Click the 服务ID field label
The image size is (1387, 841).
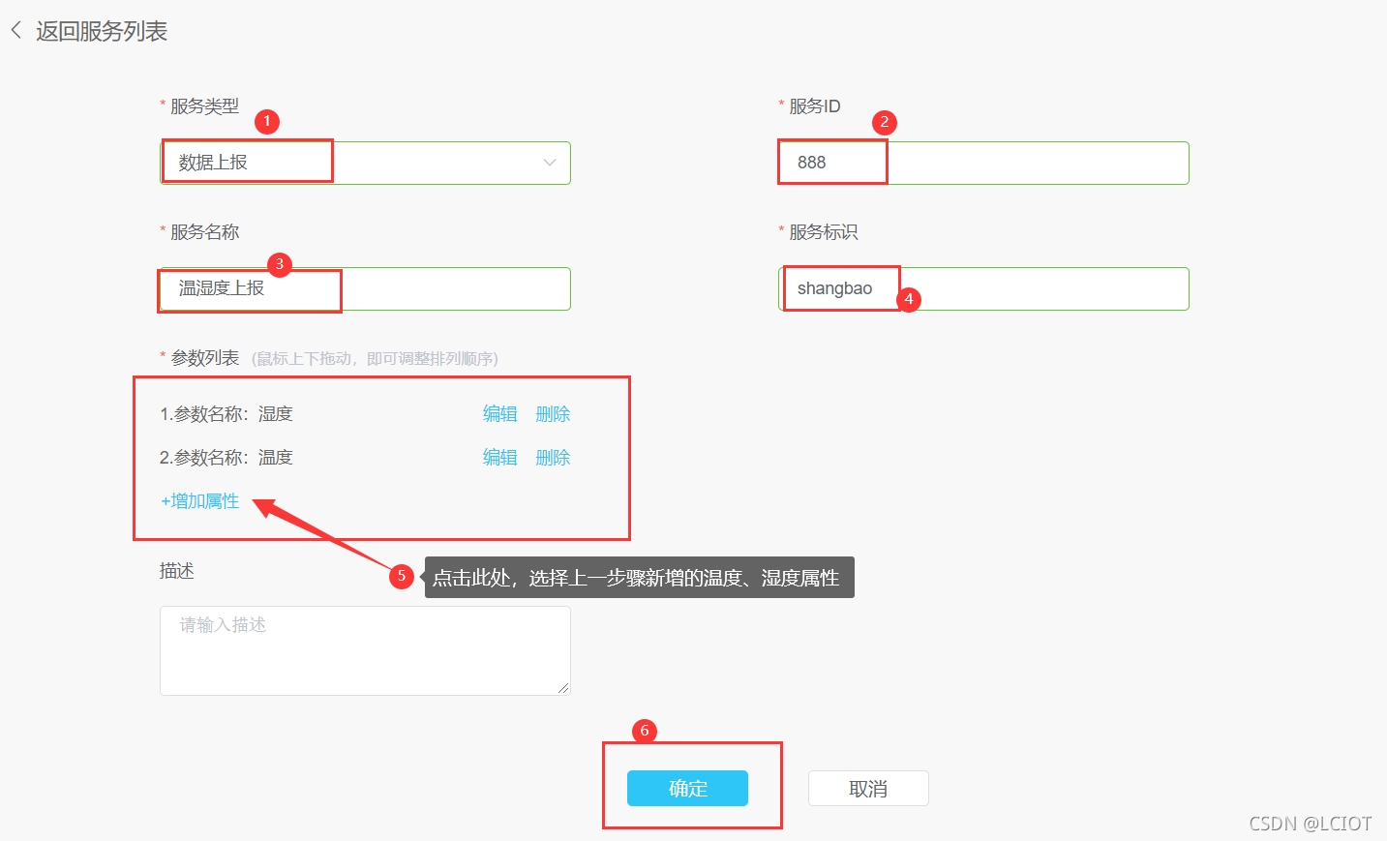tap(815, 106)
